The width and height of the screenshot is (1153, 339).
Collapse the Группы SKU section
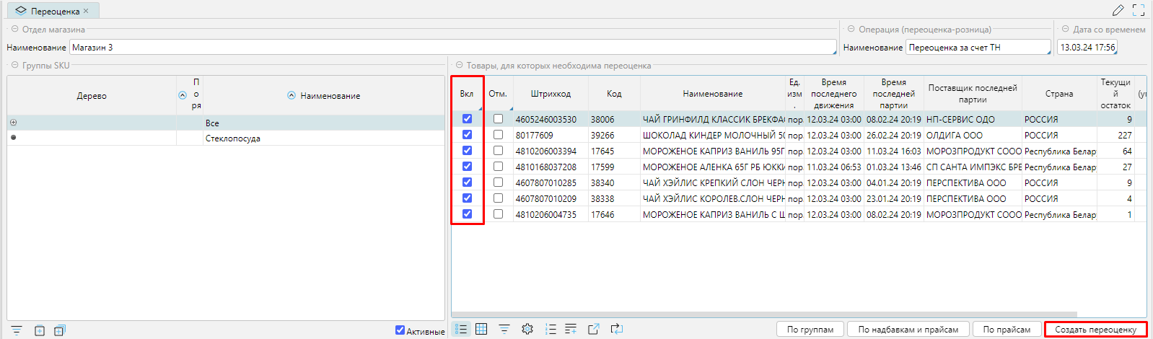(14, 66)
